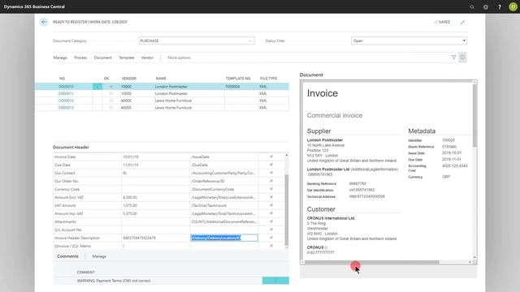
Task: Open the Vendor menu
Action: (x=147, y=58)
